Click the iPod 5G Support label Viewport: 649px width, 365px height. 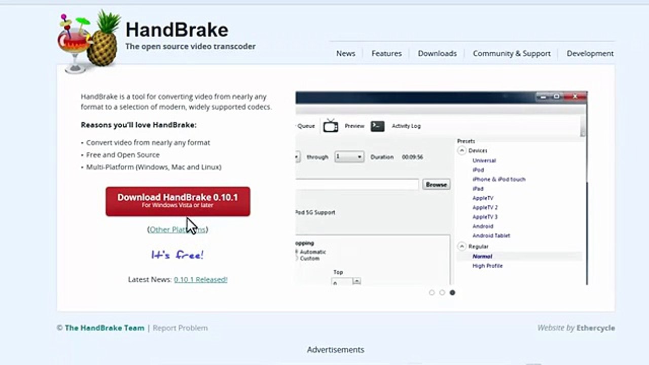[x=315, y=212]
